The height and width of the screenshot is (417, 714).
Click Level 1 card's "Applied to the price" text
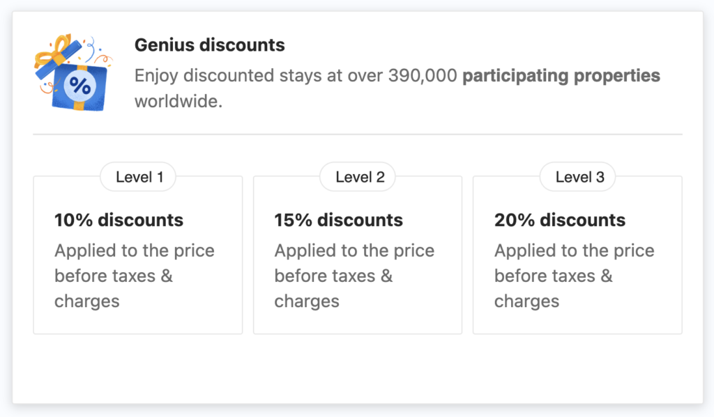[135, 251]
